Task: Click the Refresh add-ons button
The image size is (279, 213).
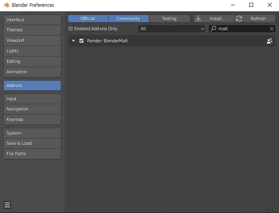Action: point(255,19)
